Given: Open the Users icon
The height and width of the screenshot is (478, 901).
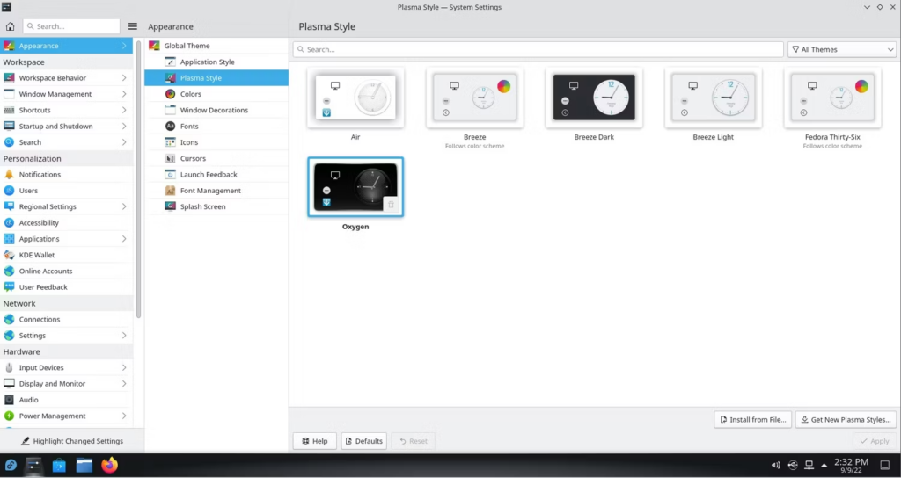Looking at the screenshot, I should (9, 191).
